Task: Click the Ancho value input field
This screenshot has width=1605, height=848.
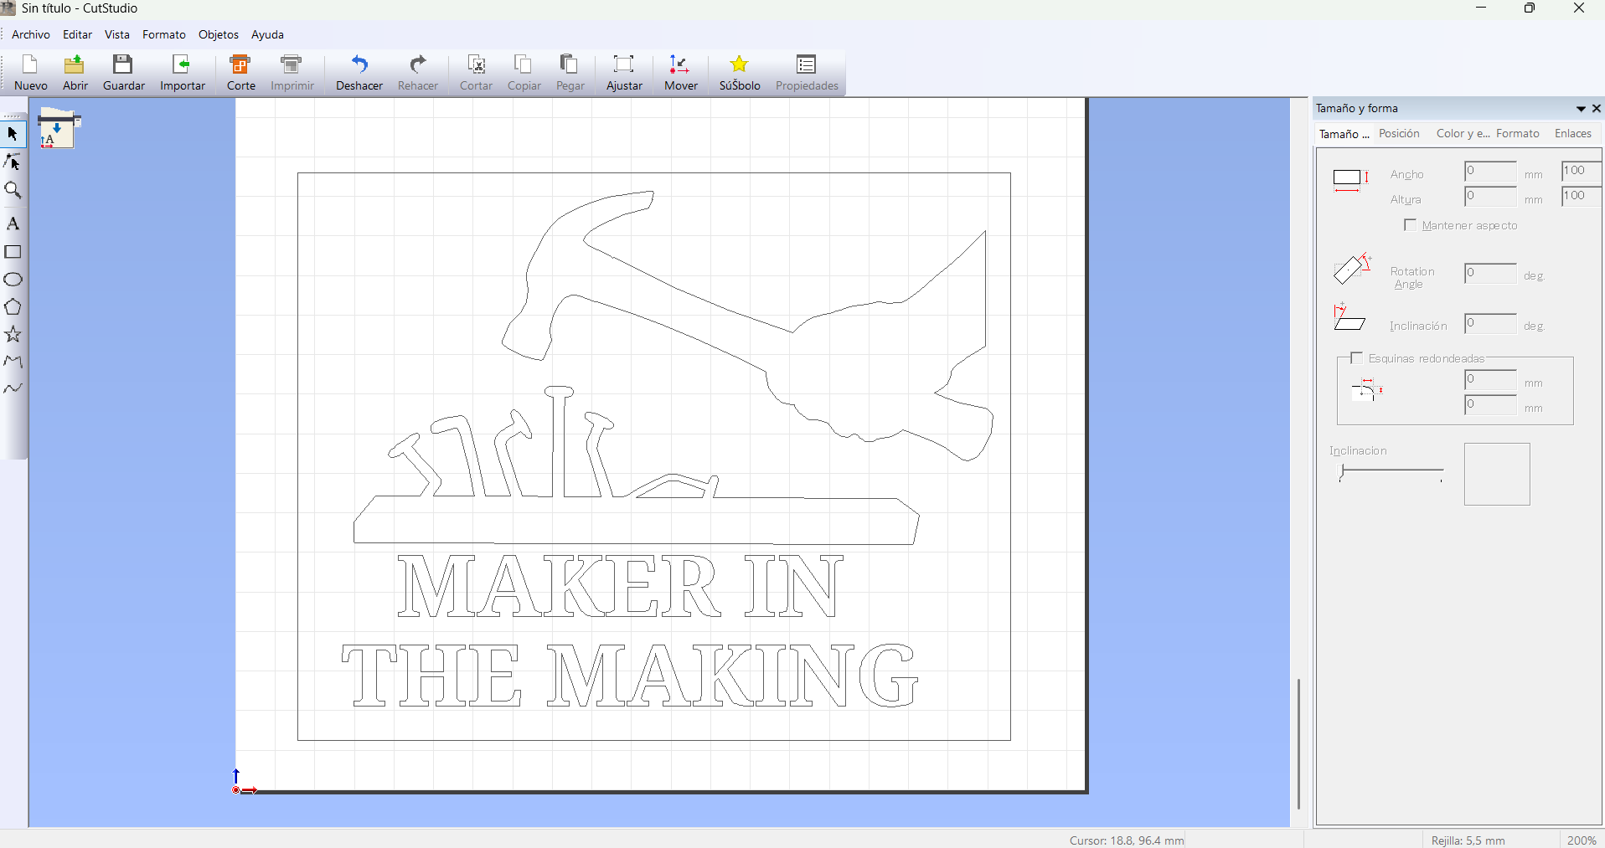Action: 1491,172
